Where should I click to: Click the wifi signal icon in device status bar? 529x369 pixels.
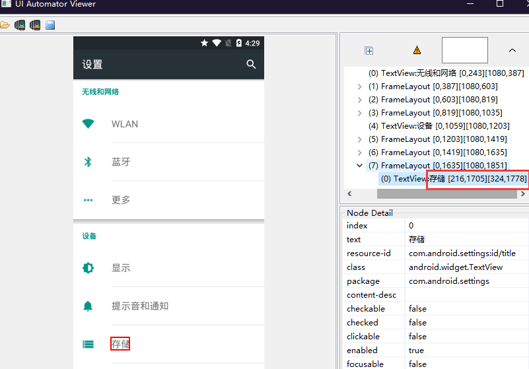tap(217, 43)
